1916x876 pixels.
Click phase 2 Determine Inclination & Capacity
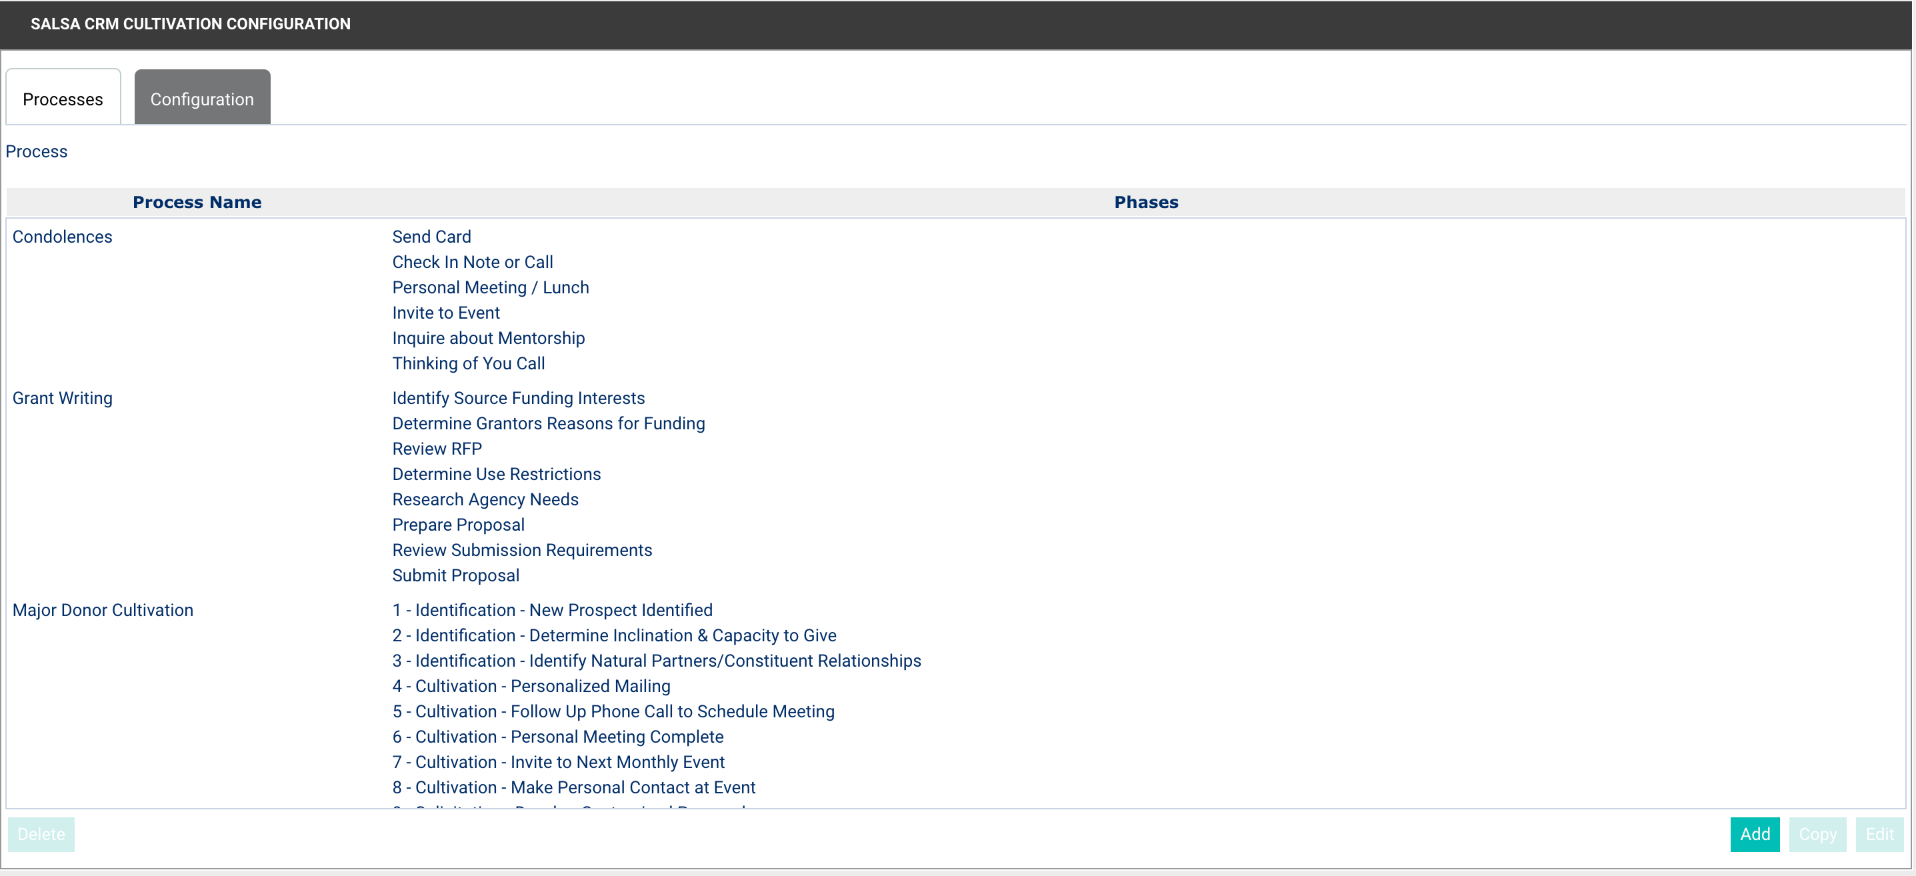coord(615,635)
